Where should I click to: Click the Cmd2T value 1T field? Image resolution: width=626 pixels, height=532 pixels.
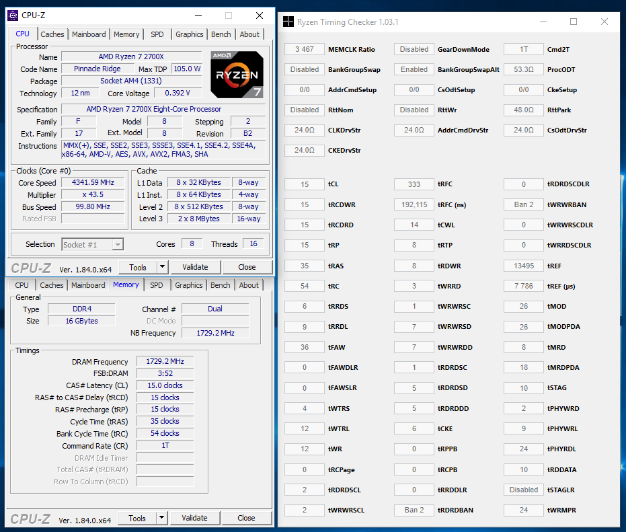[523, 50]
